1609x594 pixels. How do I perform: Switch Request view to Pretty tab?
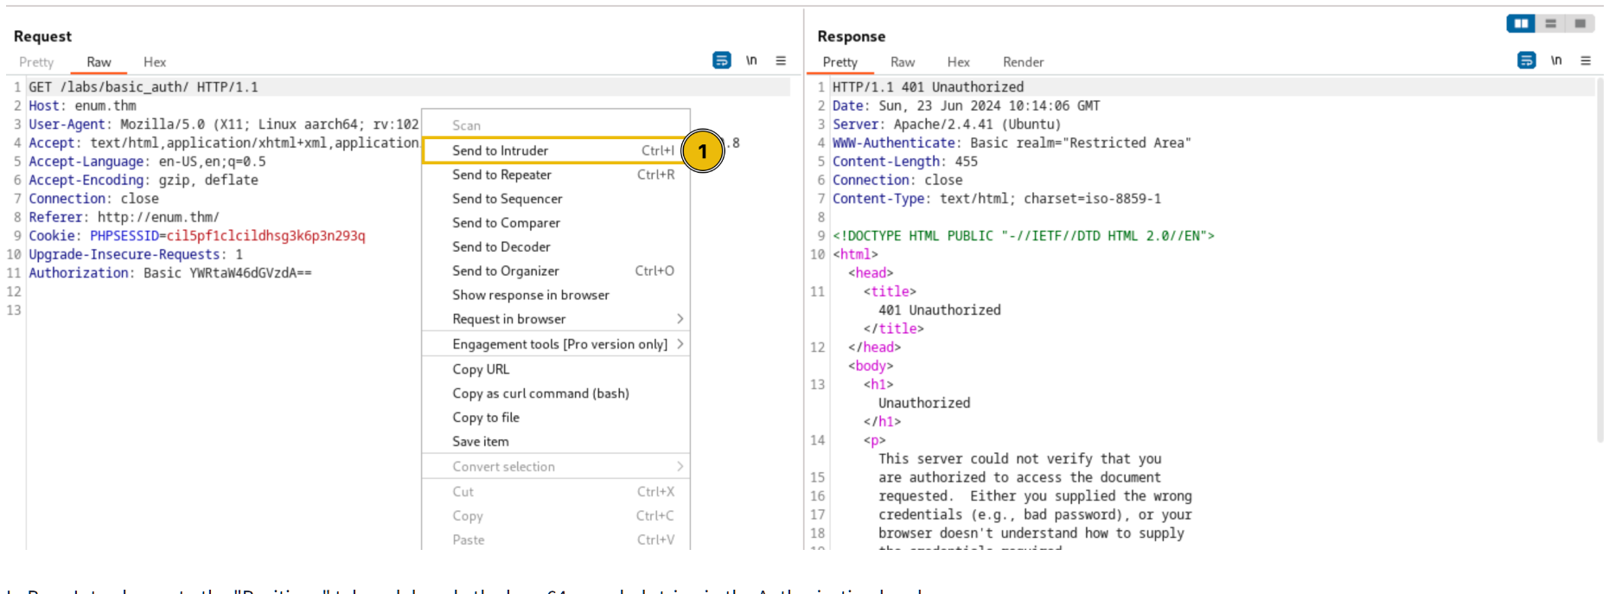[x=36, y=62]
